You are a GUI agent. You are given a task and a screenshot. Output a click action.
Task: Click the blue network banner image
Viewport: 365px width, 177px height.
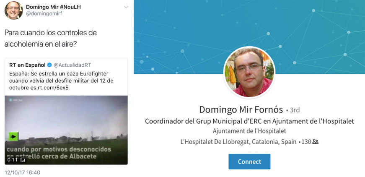pyautogui.click(x=249, y=37)
